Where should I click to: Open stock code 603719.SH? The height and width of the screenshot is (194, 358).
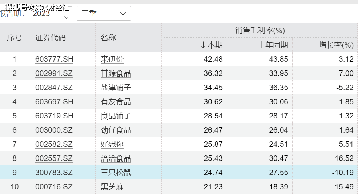[54, 116]
